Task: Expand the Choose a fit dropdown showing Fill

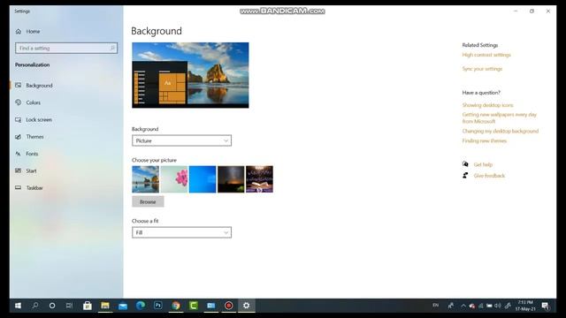Action: 181,232
